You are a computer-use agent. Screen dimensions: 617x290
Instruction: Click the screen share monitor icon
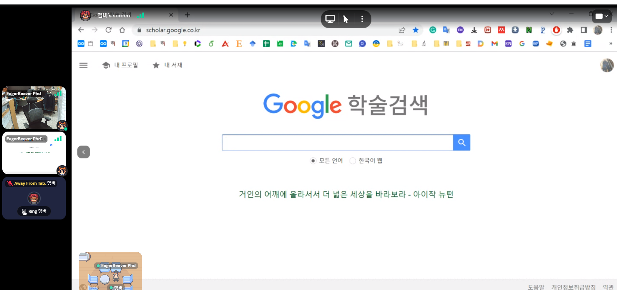pyautogui.click(x=330, y=19)
